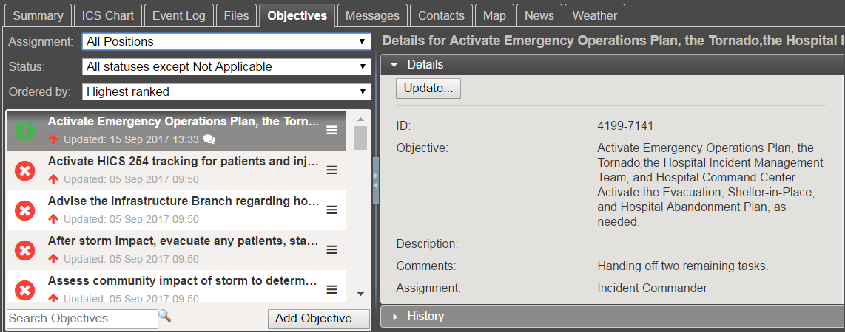Click the comment text Handing off two remaining tasks
Image resolution: width=845 pixels, height=332 pixels.
point(683,266)
